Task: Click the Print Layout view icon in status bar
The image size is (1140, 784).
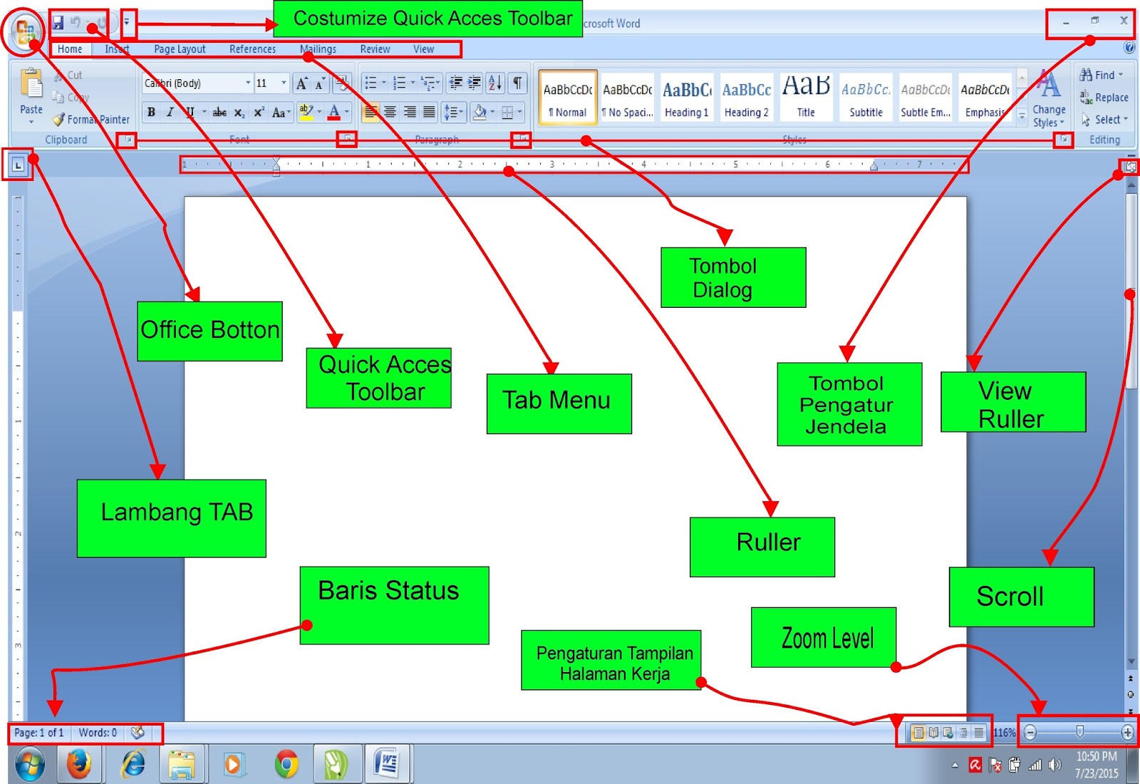Action: 918,732
